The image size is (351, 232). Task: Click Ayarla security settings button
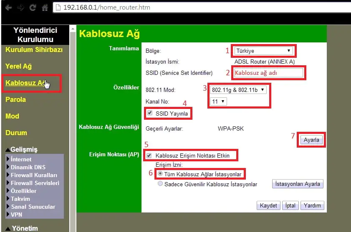click(x=311, y=140)
